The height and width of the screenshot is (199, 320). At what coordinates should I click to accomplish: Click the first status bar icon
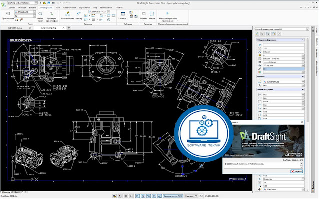[114, 196]
